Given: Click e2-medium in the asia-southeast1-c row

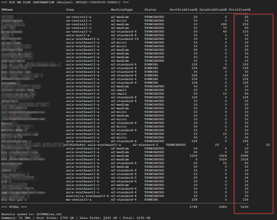Looking at the screenshot, I should tap(120, 185).
